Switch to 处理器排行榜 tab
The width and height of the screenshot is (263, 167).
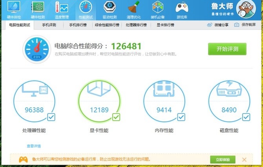pyautogui.click(x=136, y=25)
